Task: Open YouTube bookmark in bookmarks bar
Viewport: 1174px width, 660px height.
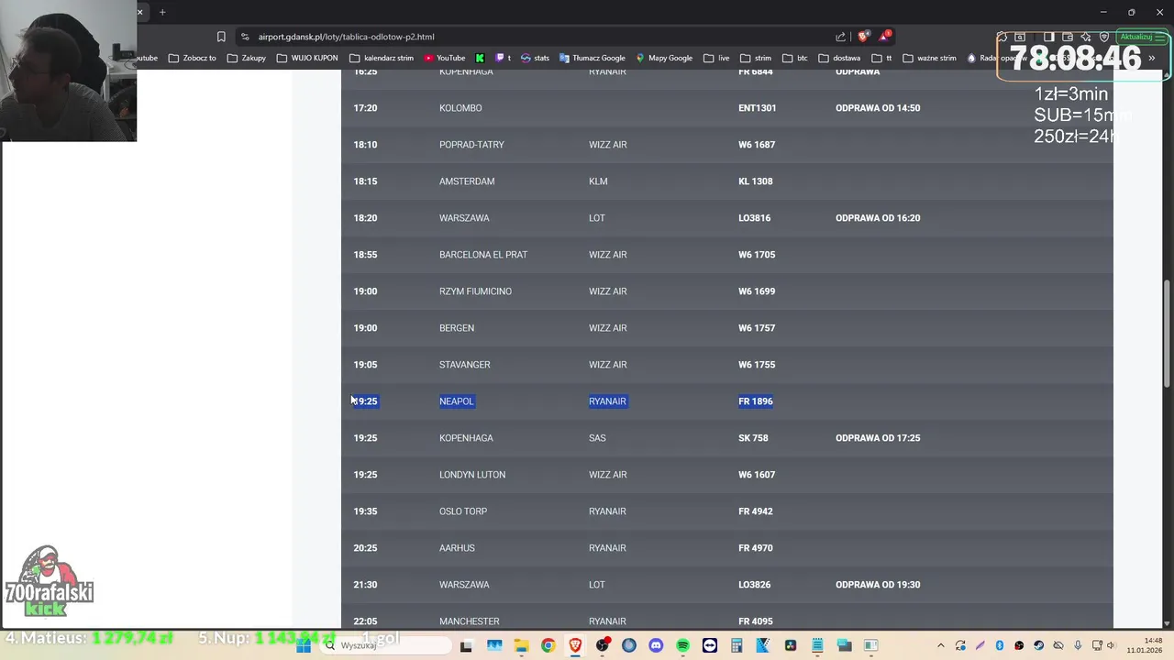Action: [444, 58]
